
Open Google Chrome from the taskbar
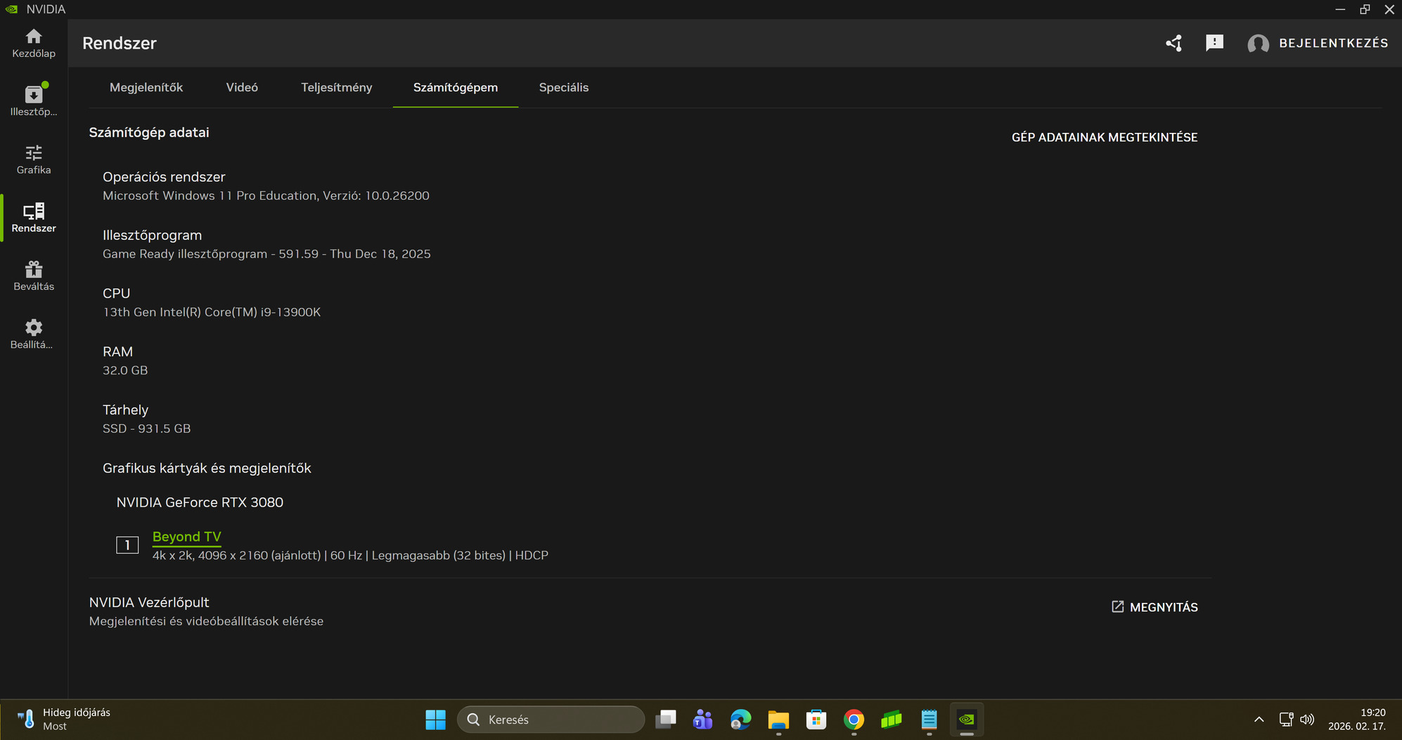(854, 720)
